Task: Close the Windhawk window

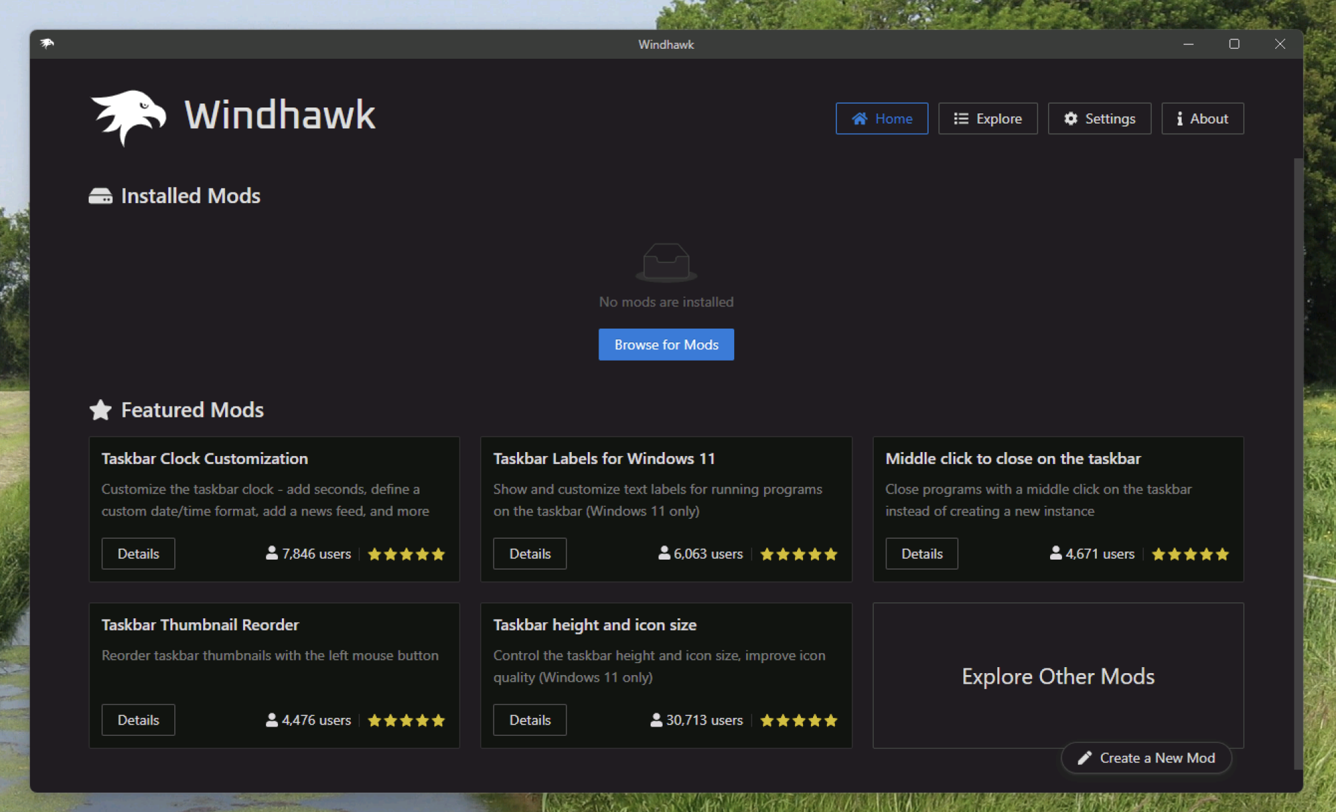Action: tap(1280, 44)
